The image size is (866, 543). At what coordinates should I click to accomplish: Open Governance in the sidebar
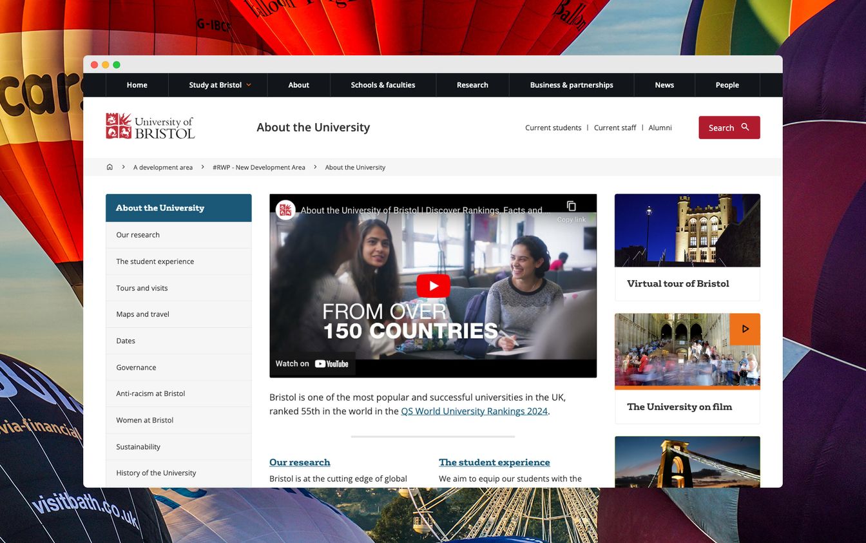pyautogui.click(x=178, y=367)
